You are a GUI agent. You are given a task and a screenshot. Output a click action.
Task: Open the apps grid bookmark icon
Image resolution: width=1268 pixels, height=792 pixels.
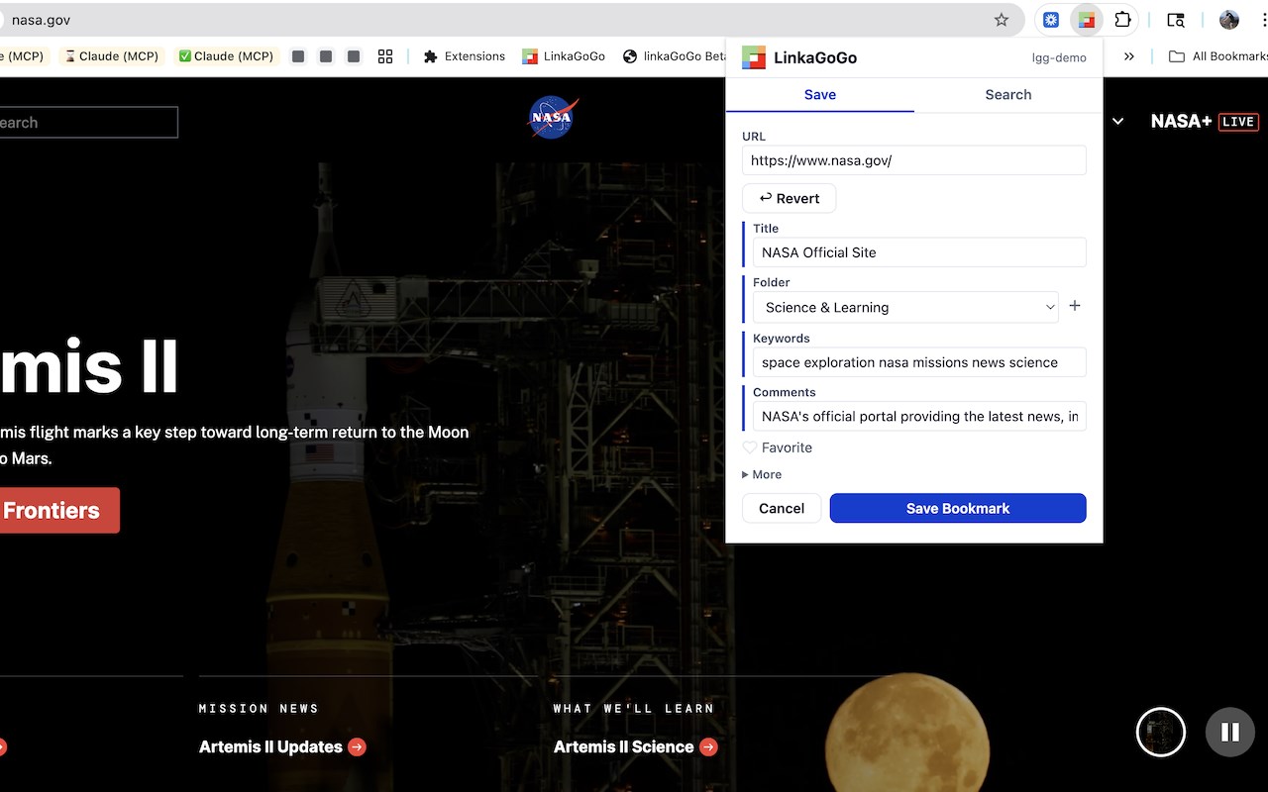click(385, 56)
